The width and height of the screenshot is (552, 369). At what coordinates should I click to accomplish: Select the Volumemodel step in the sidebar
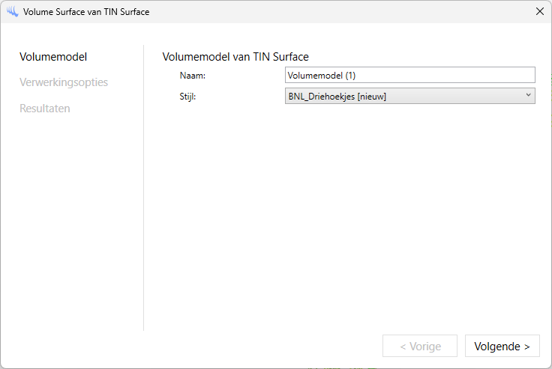pos(53,57)
